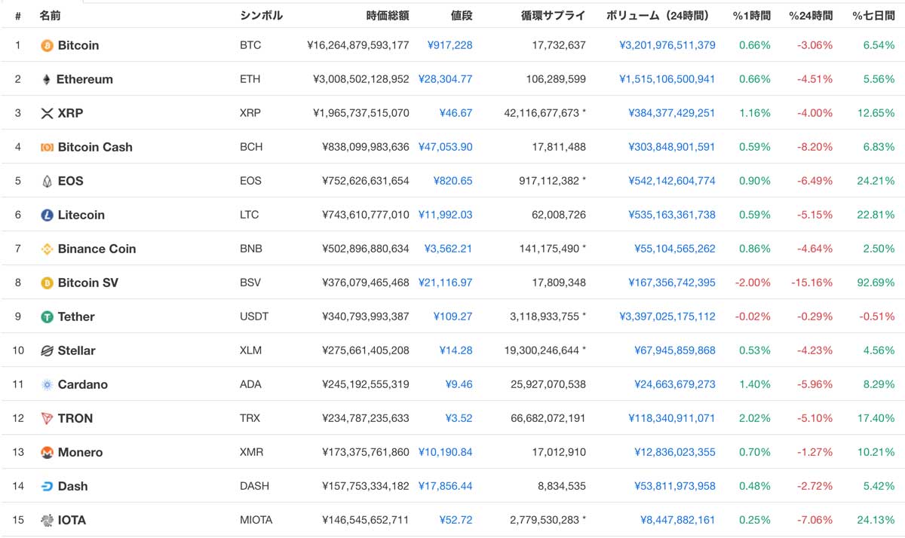905x538 pixels.
Task: Click IOTA volume ¥8,447,882,161
Action: coord(678,520)
